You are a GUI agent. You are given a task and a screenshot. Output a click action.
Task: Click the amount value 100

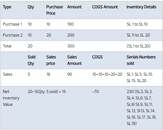(x=71, y=24)
